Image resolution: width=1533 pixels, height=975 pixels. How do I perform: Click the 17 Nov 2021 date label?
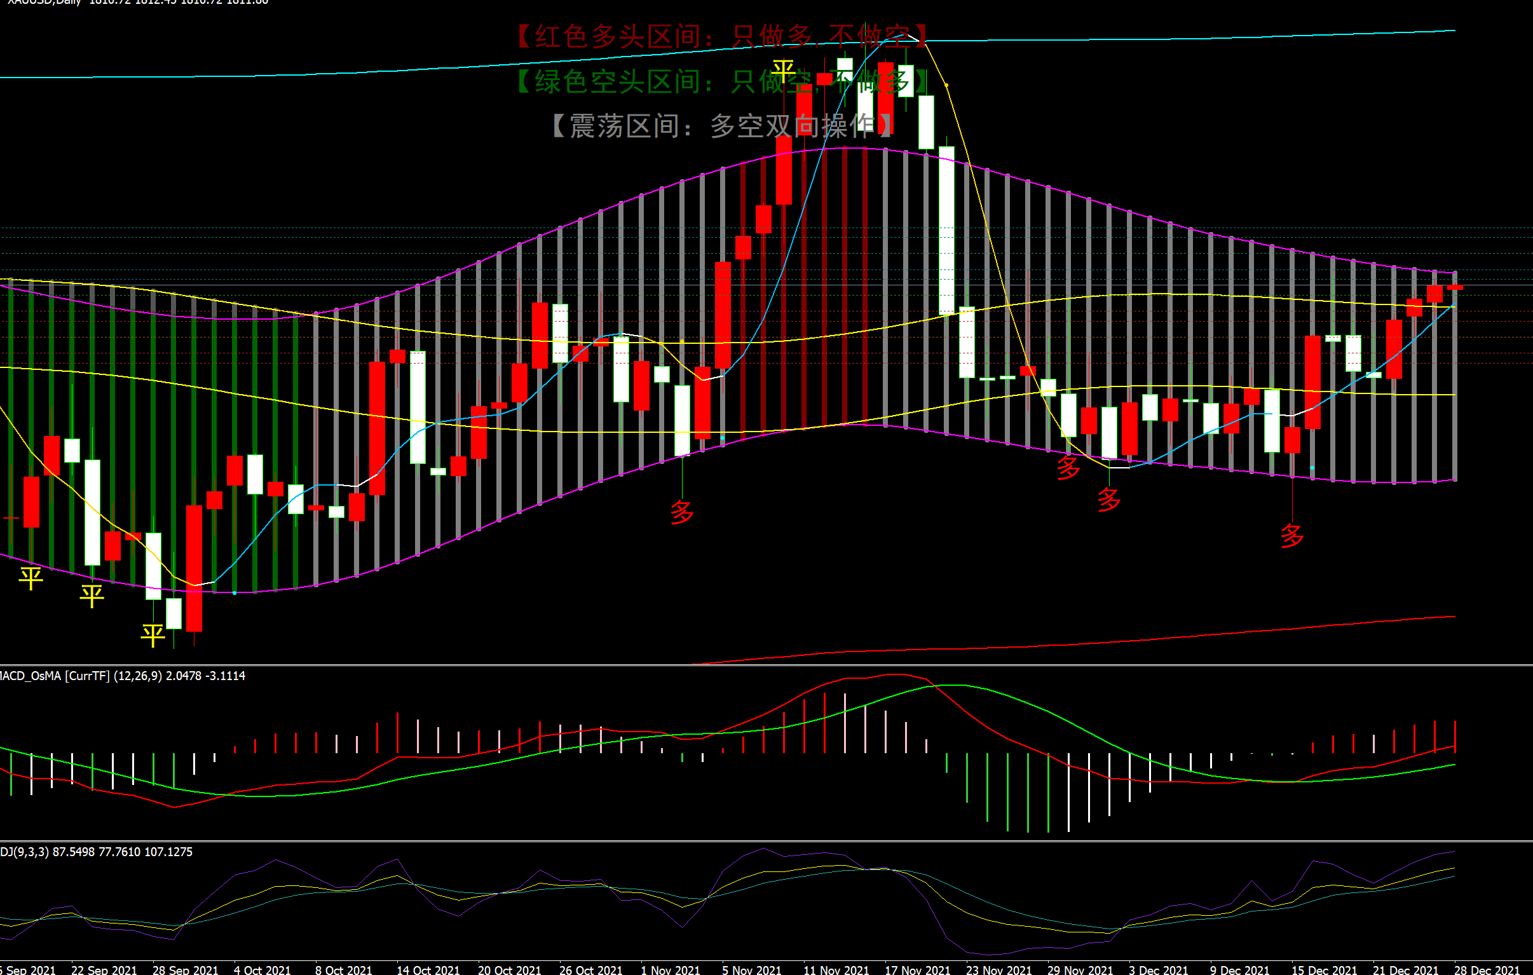(x=916, y=969)
